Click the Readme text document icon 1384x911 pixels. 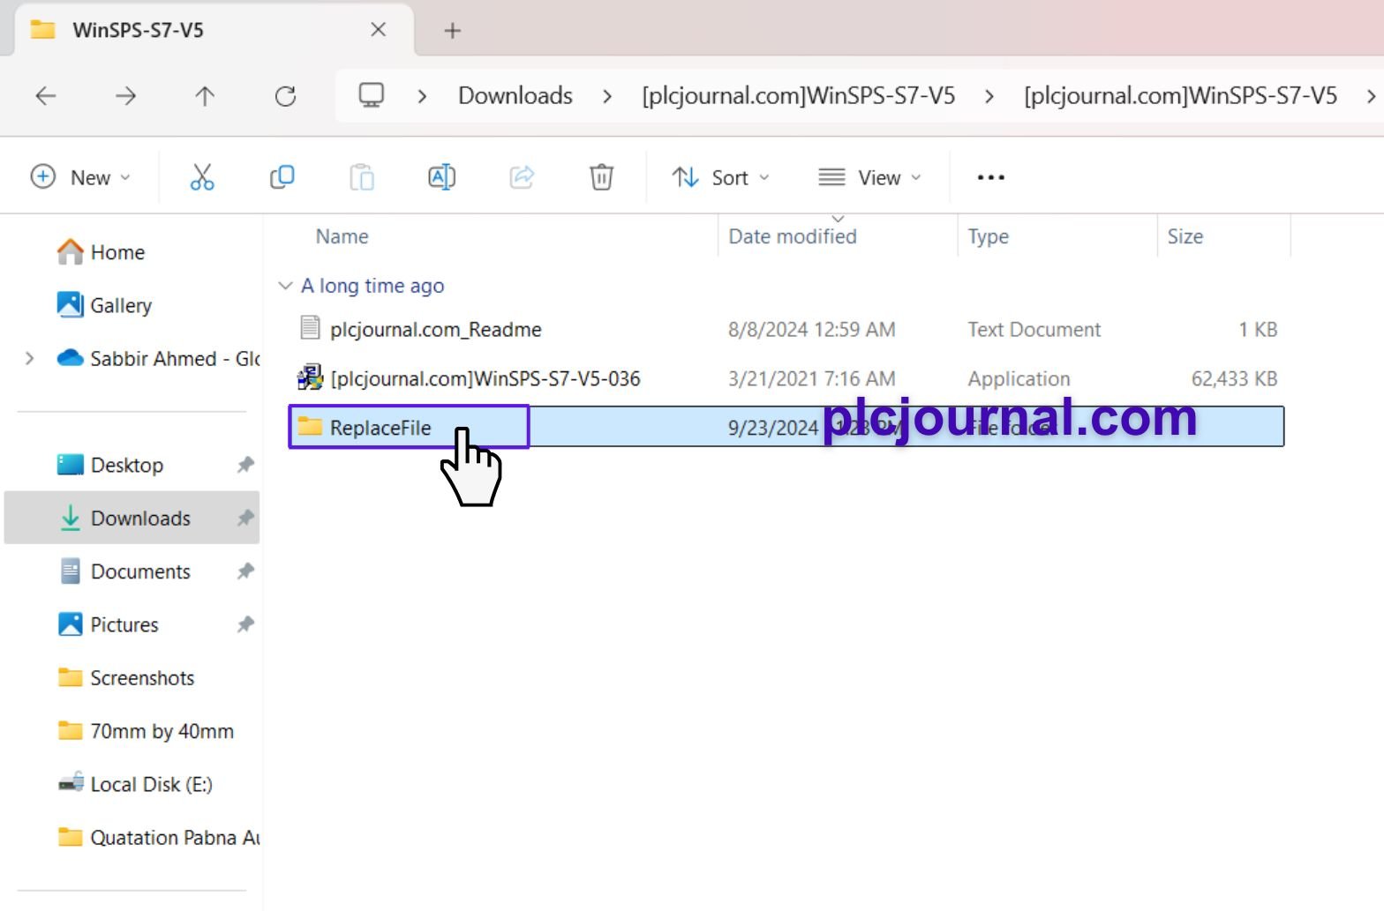310,328
